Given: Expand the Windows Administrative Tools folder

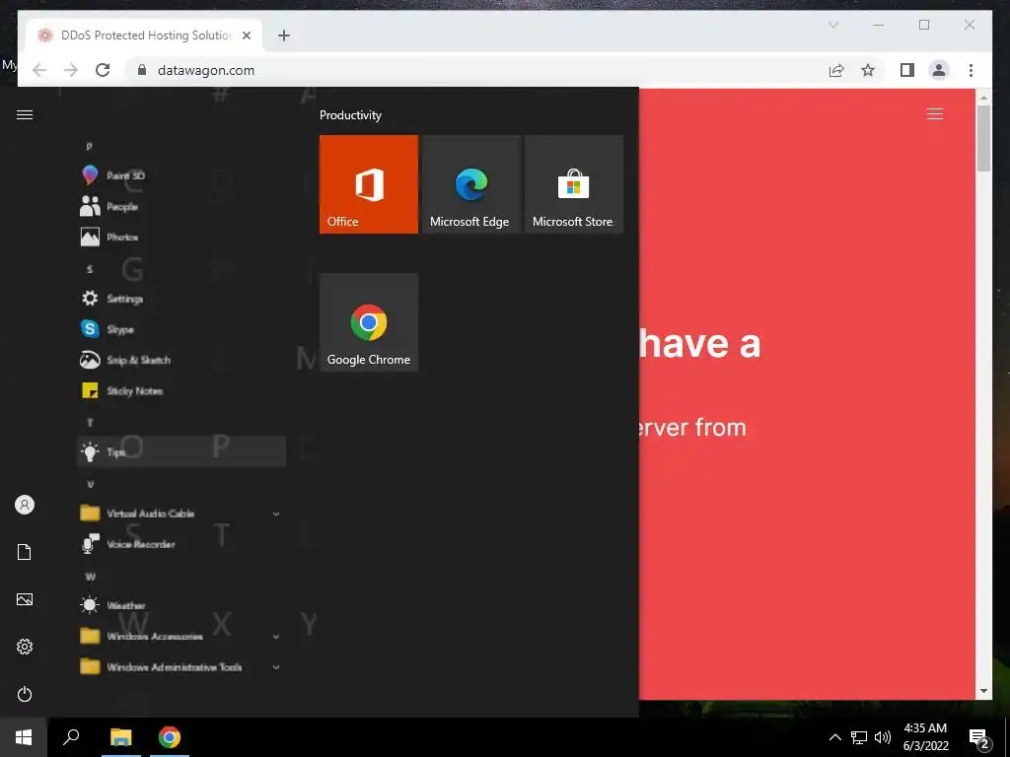Looking at the screenshot, I should pos(181,667).
